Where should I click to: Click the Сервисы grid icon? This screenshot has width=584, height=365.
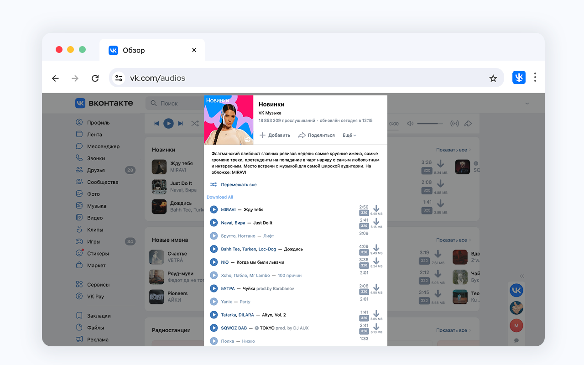point(79,284)
